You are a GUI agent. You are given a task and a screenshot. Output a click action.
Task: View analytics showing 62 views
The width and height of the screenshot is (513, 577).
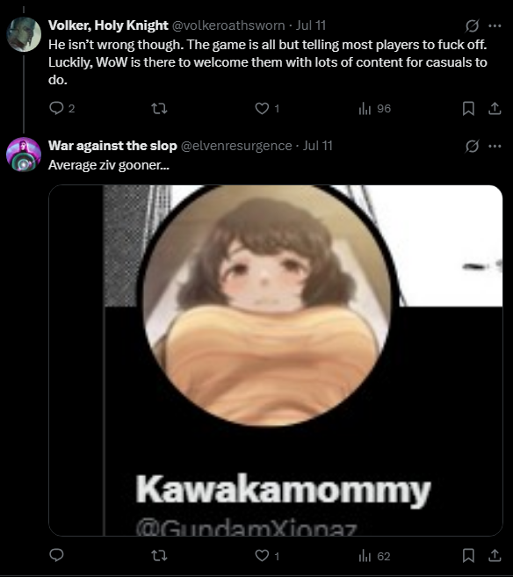click(374, 556)
